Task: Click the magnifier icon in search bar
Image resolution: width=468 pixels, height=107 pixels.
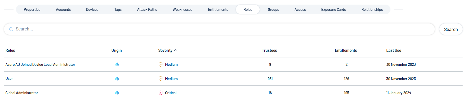Action: [11, 29]
